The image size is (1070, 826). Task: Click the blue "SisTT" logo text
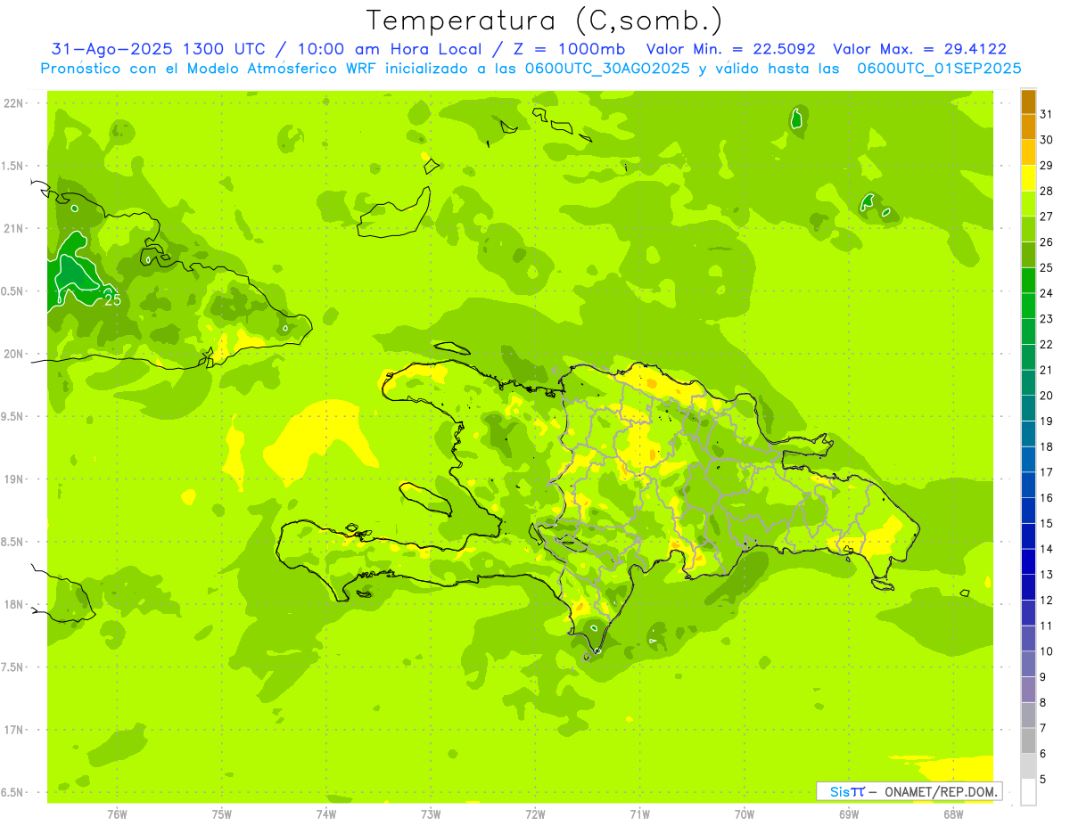tap(846, 791)
